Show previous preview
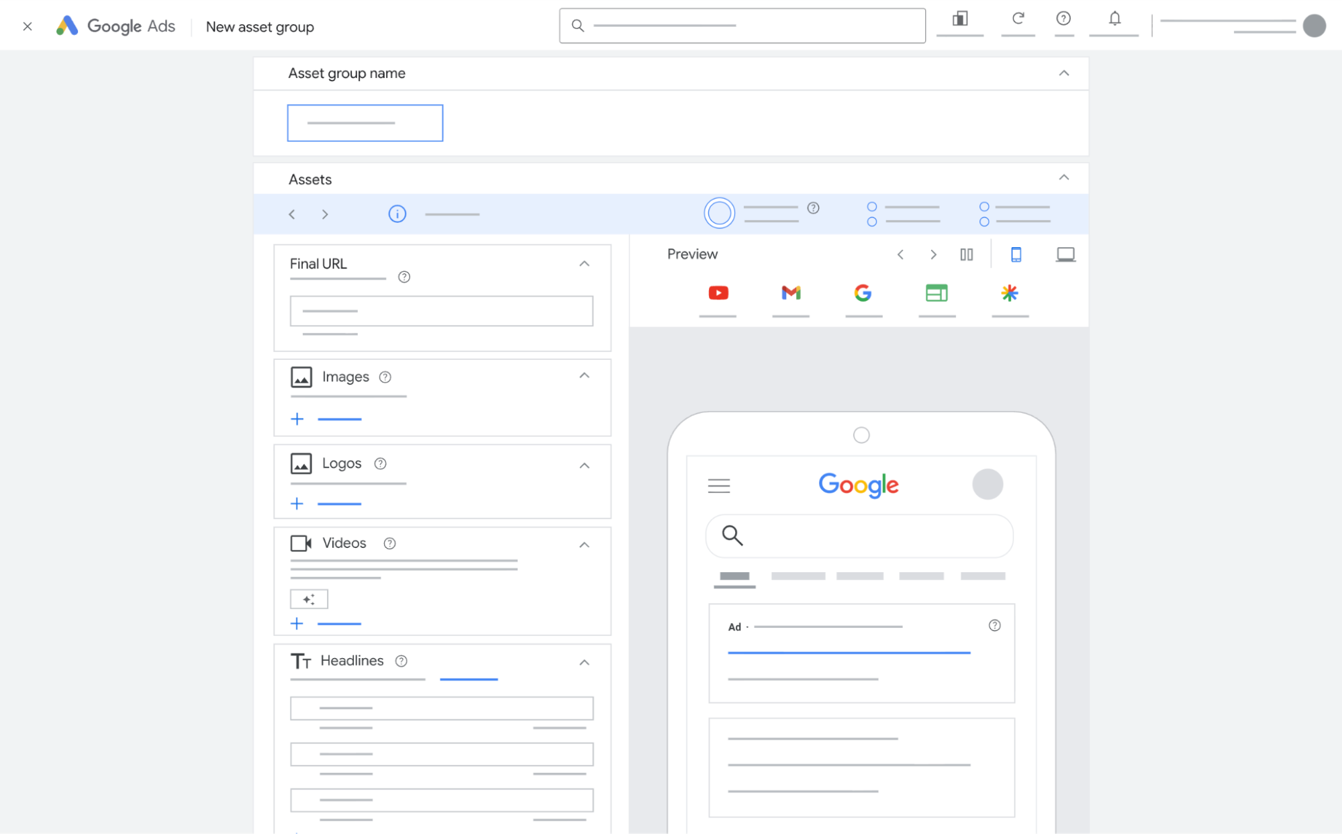Screen dimensions: 1342x834 pyautogui.click(x=900, y=254)
